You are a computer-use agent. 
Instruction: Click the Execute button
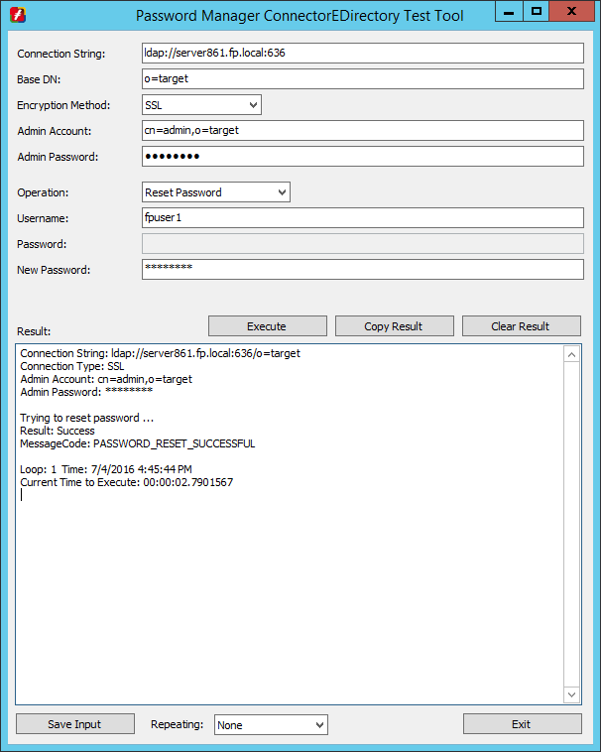(268, 326)
